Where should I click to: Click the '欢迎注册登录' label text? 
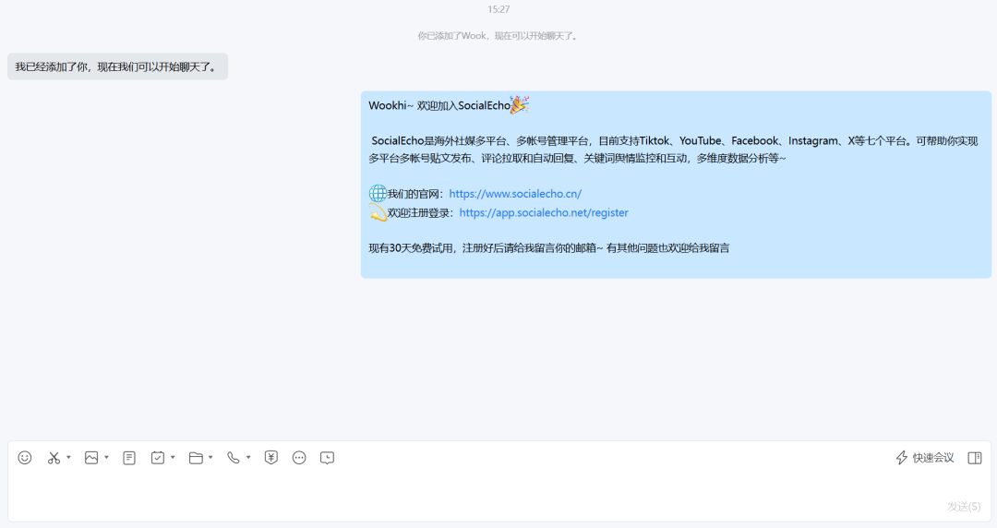click(420, 213)
